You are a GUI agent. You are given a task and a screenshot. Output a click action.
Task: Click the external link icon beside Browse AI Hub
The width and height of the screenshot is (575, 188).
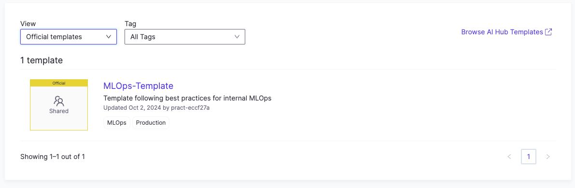point(548,32)
